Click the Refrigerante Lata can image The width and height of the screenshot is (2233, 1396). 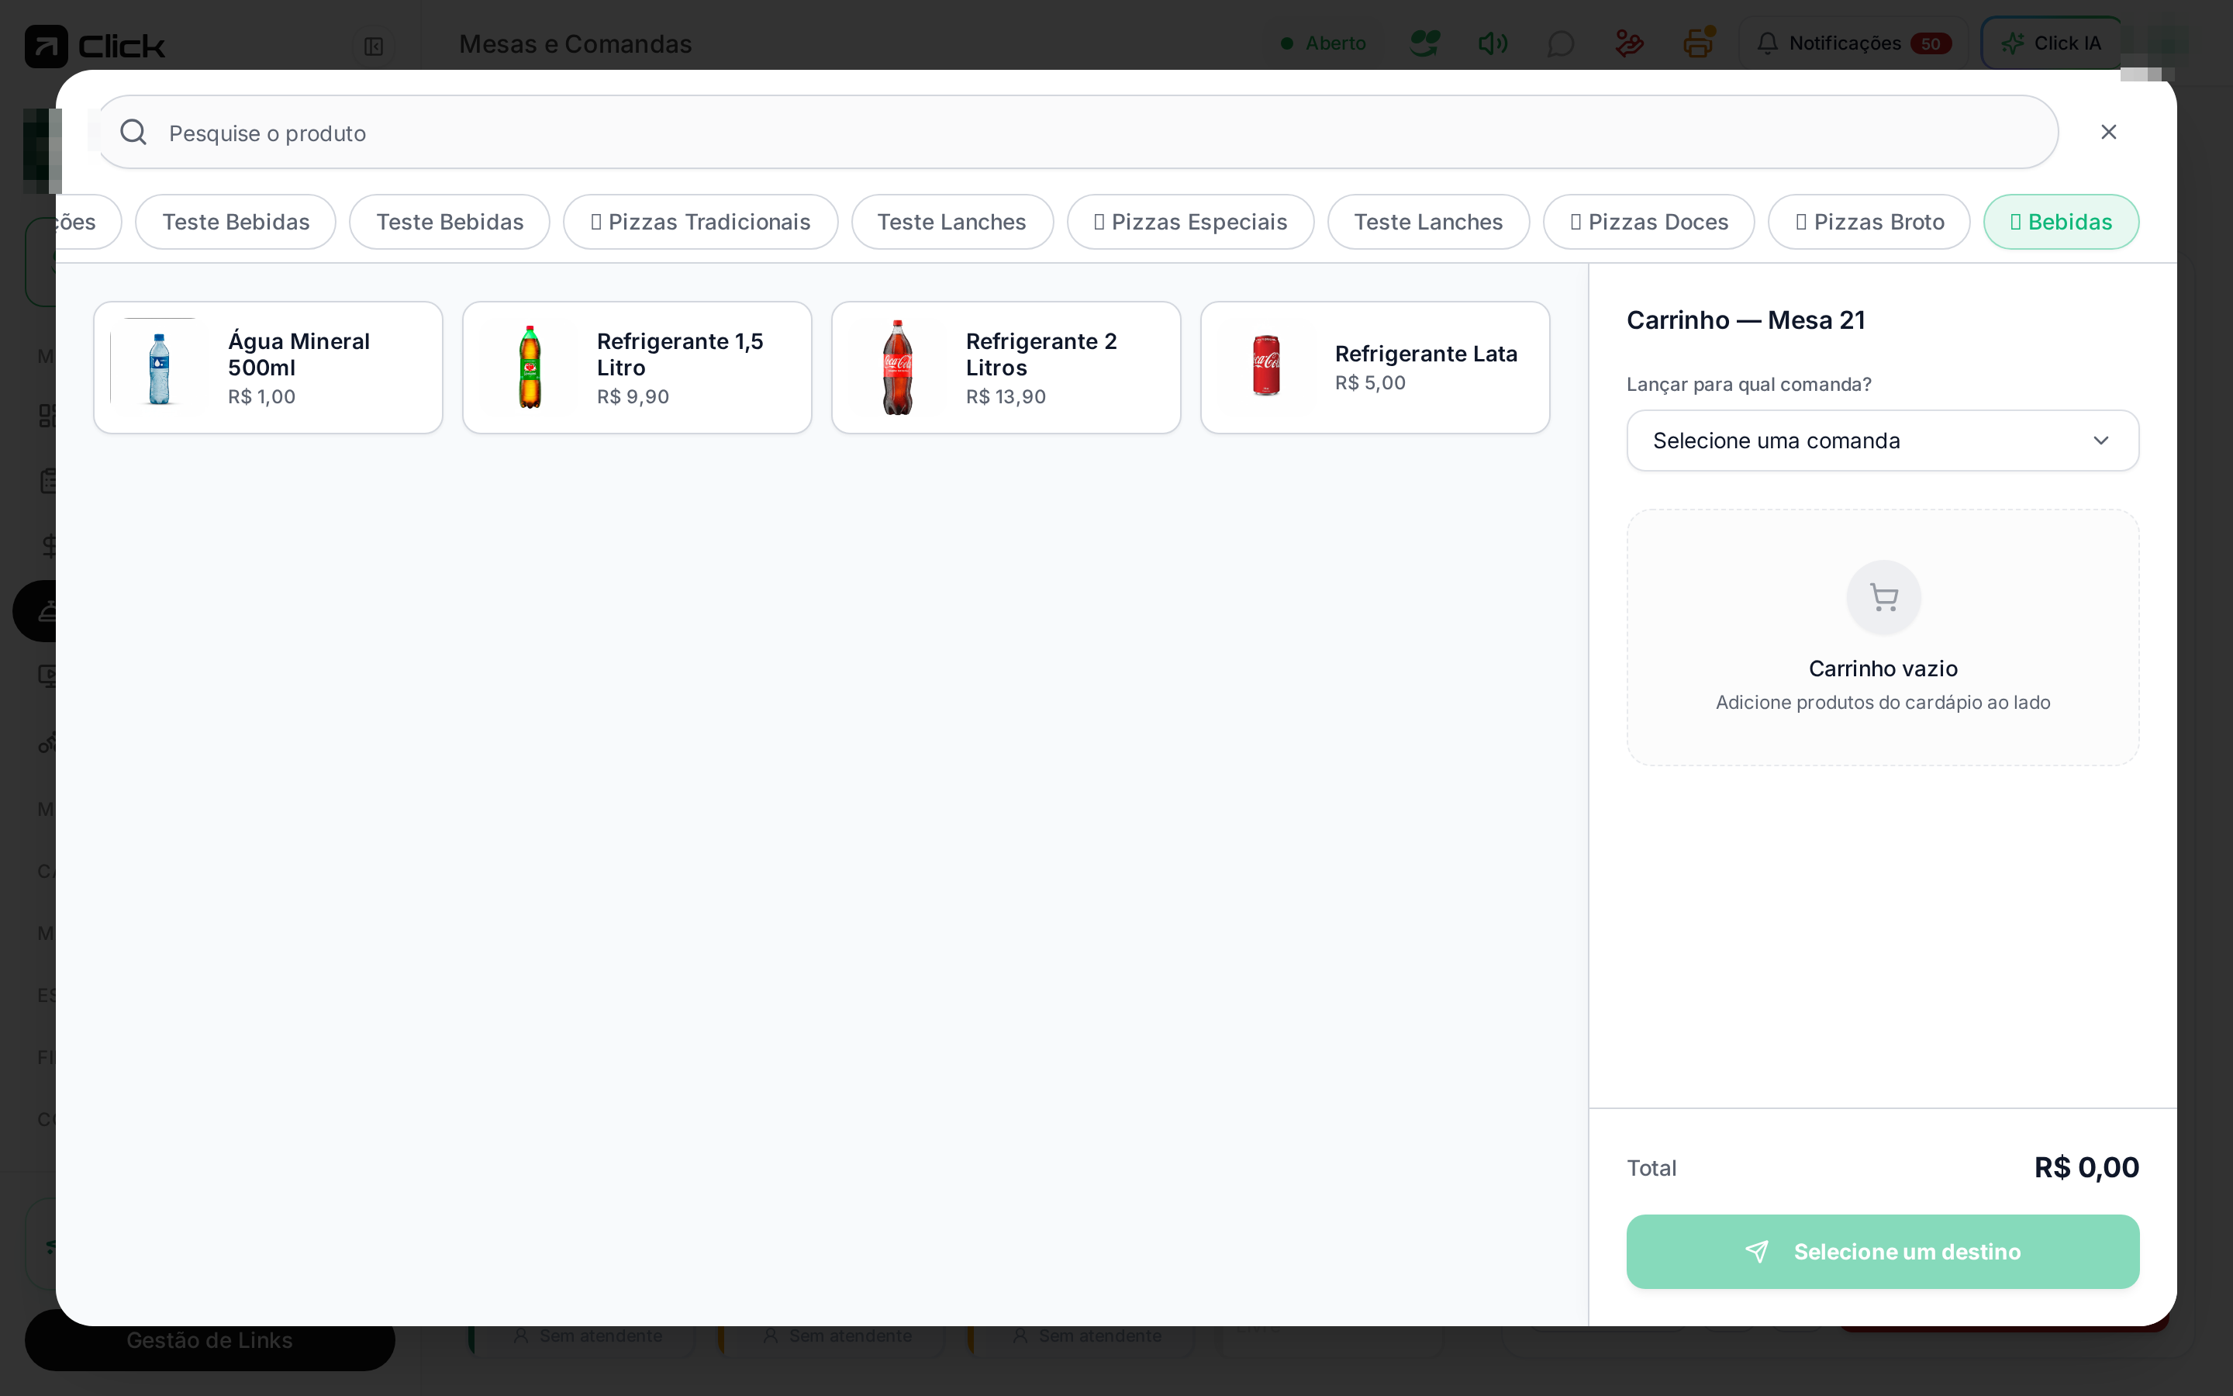(1267, 368)
